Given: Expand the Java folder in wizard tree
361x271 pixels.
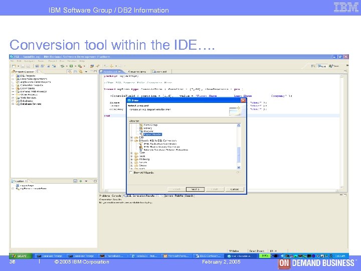Looking at the screenshot, I should coord(132,156).
